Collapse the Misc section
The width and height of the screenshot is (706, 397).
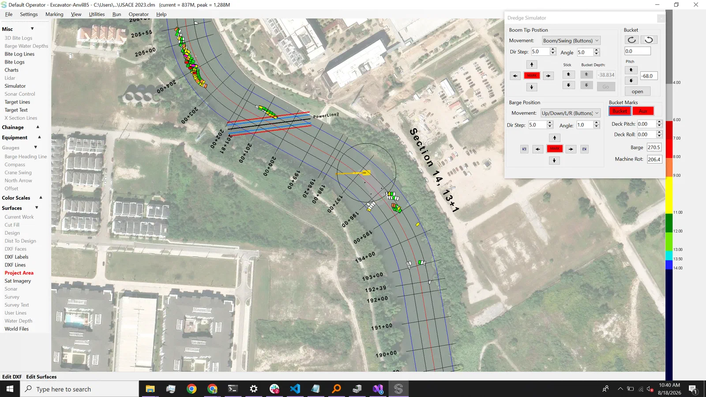tap(32, 29)
